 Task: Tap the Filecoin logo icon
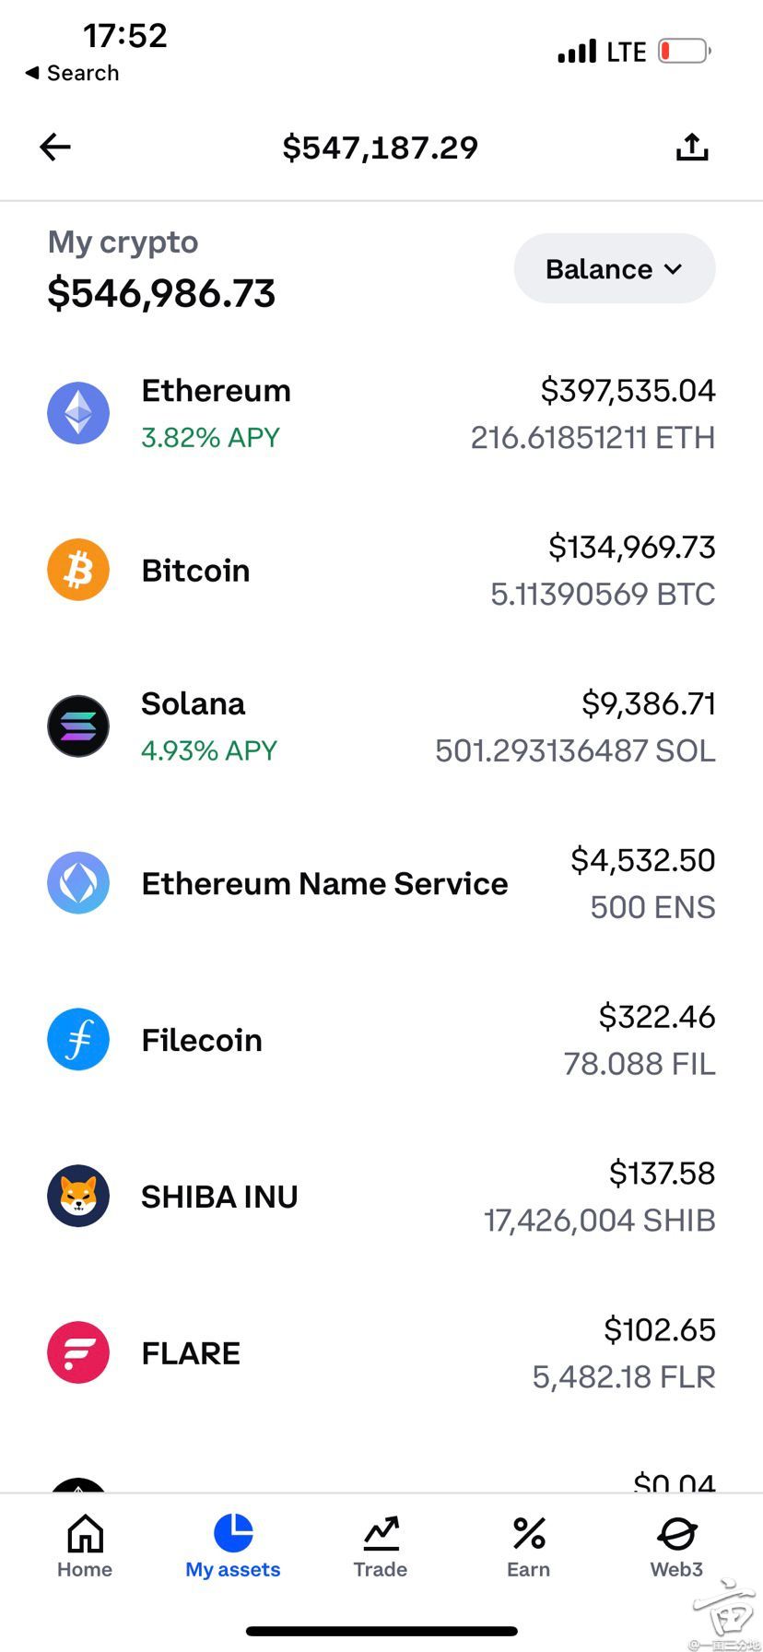(78, 1040)
